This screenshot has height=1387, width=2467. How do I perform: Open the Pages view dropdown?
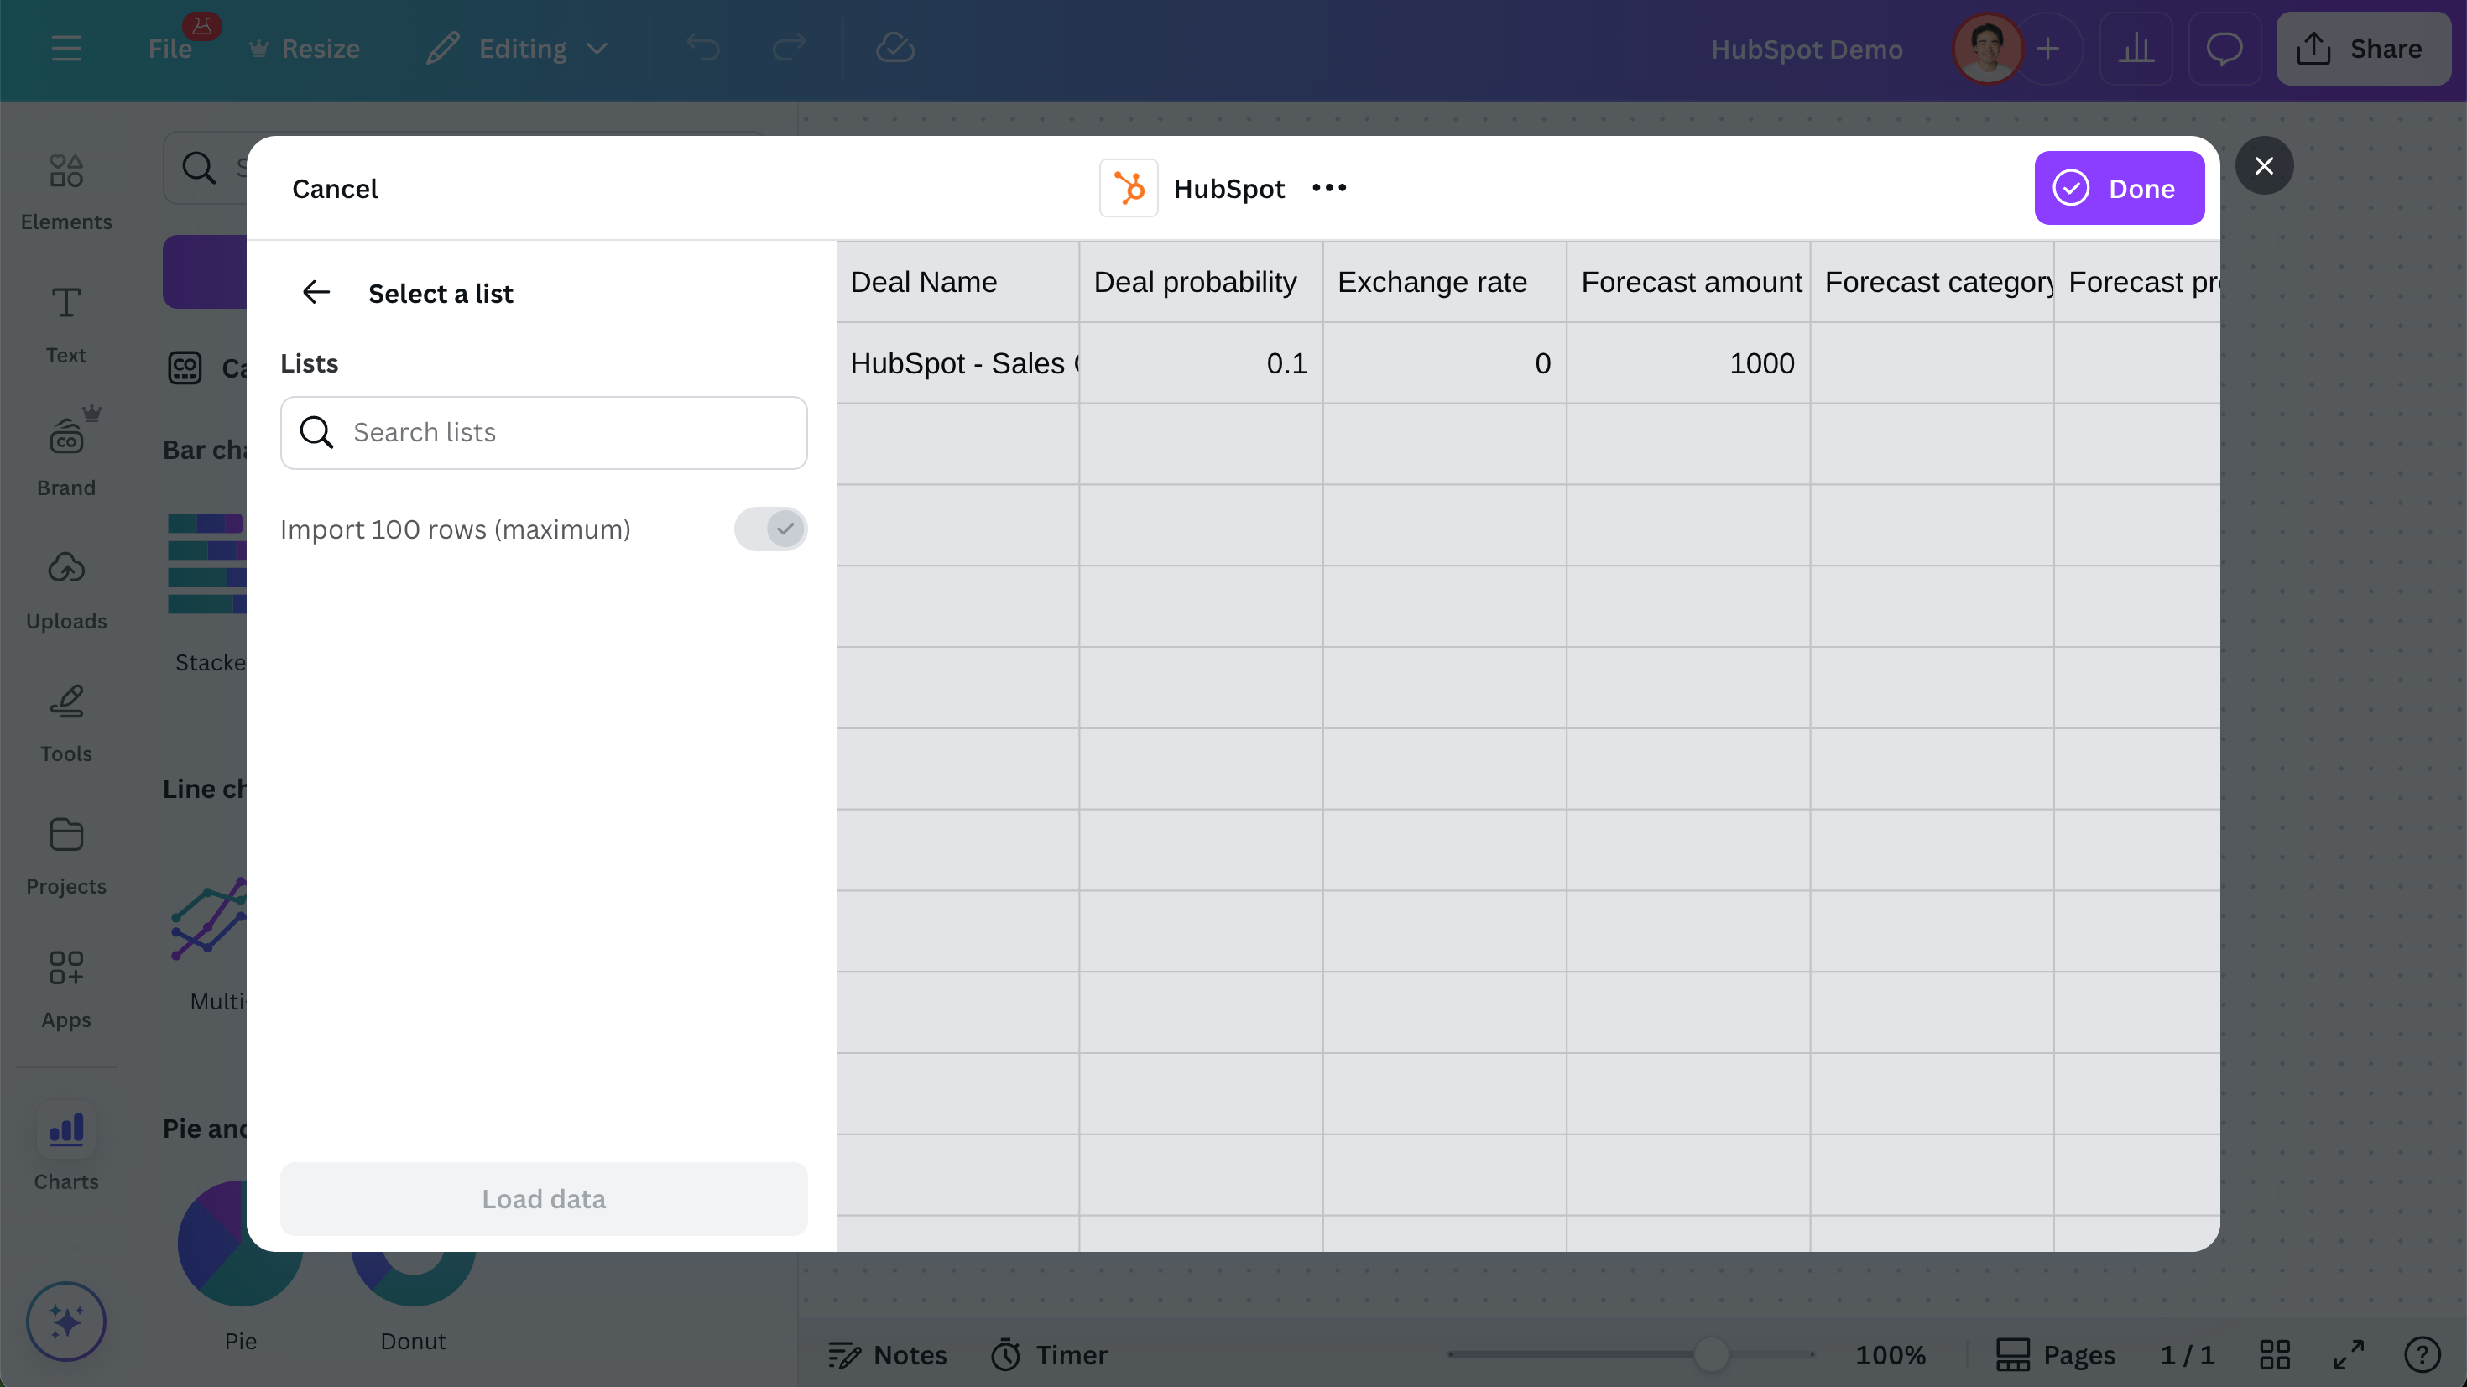[2056, 1354]
